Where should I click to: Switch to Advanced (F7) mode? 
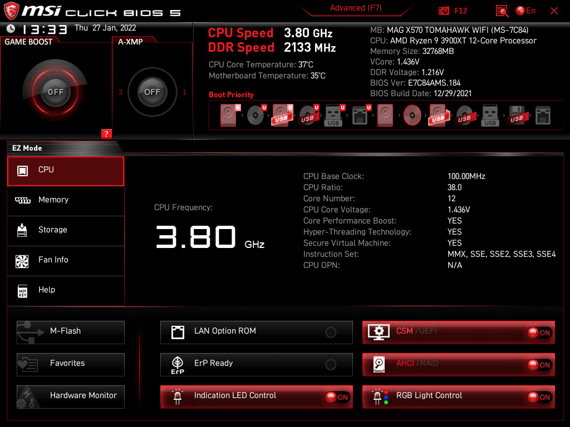[x=356, y=8]
